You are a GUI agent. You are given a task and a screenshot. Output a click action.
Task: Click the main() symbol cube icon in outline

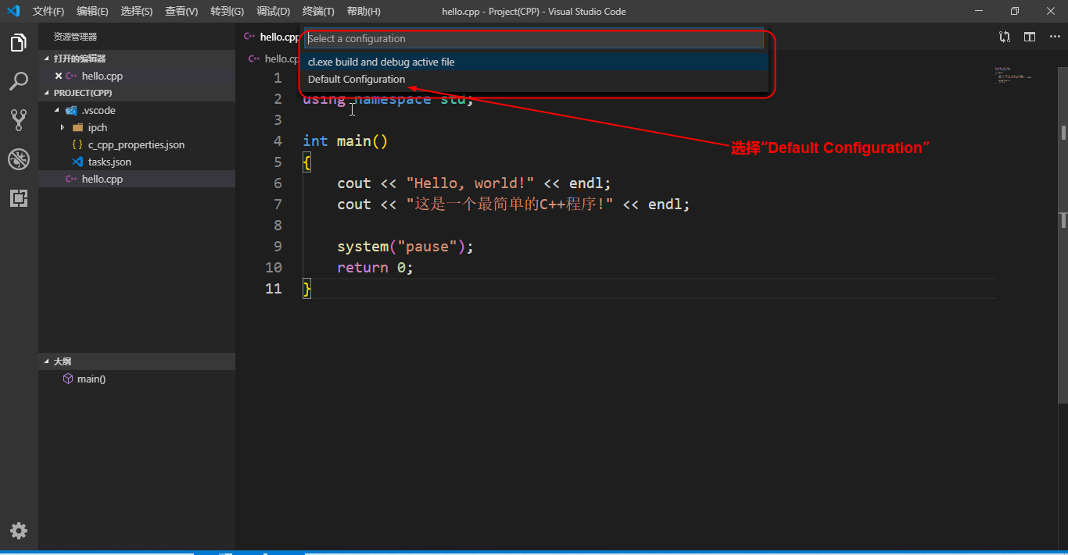click(x=68, y=379)
